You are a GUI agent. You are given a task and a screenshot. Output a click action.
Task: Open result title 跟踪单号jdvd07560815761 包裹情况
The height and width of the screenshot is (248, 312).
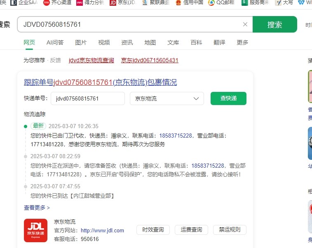tap(100, 82)
